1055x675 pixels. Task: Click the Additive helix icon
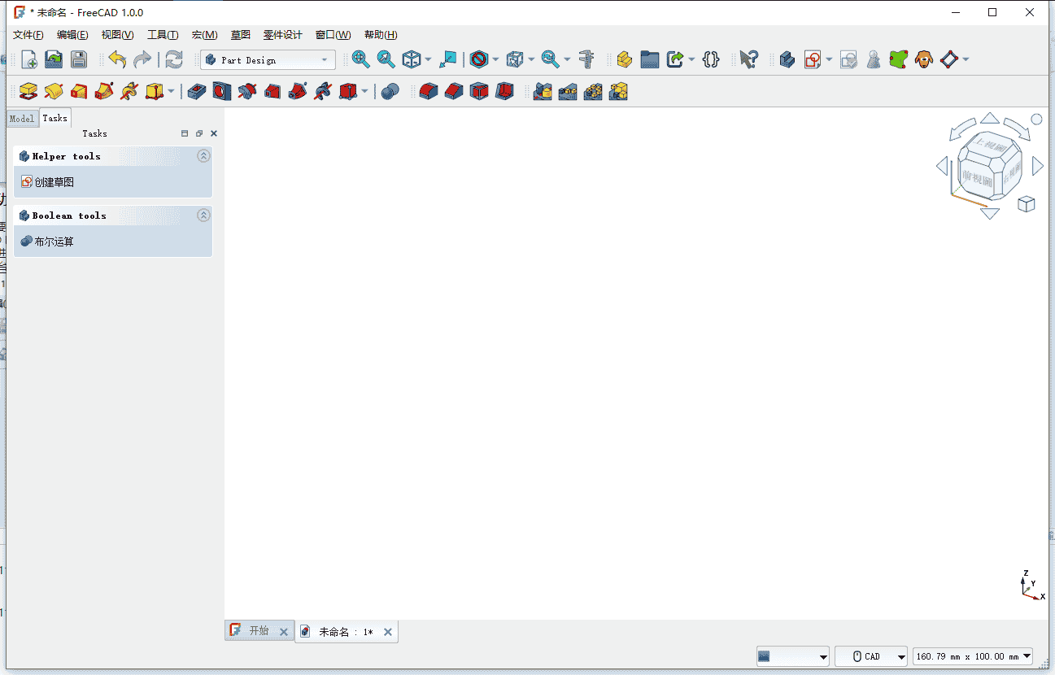point(129,92)
